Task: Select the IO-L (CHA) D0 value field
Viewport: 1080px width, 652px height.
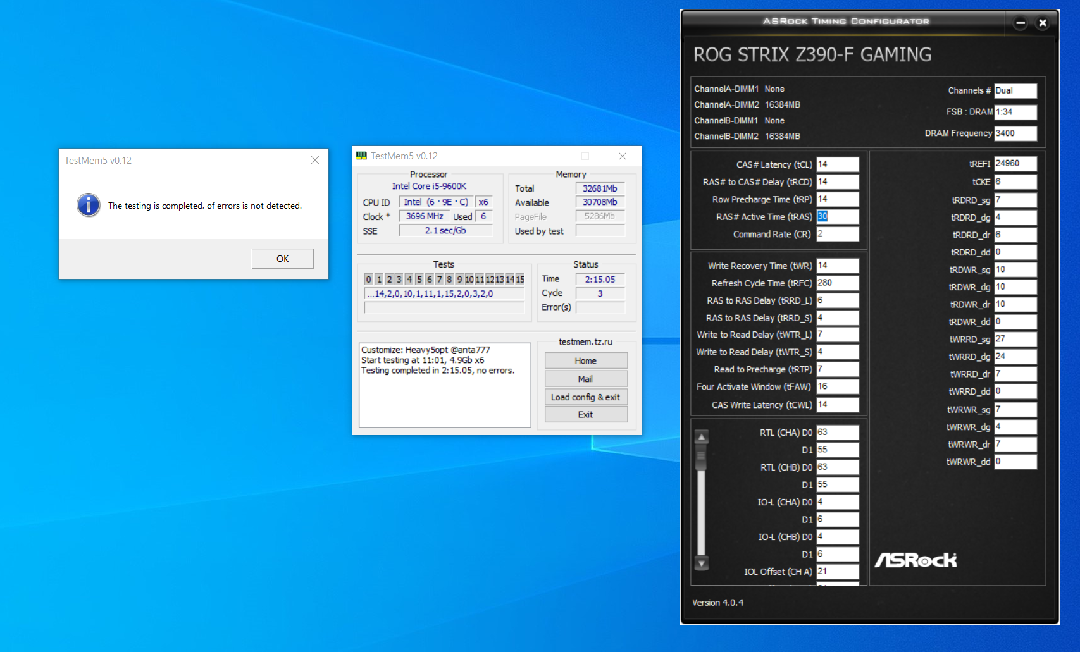Action: point(838,502)
